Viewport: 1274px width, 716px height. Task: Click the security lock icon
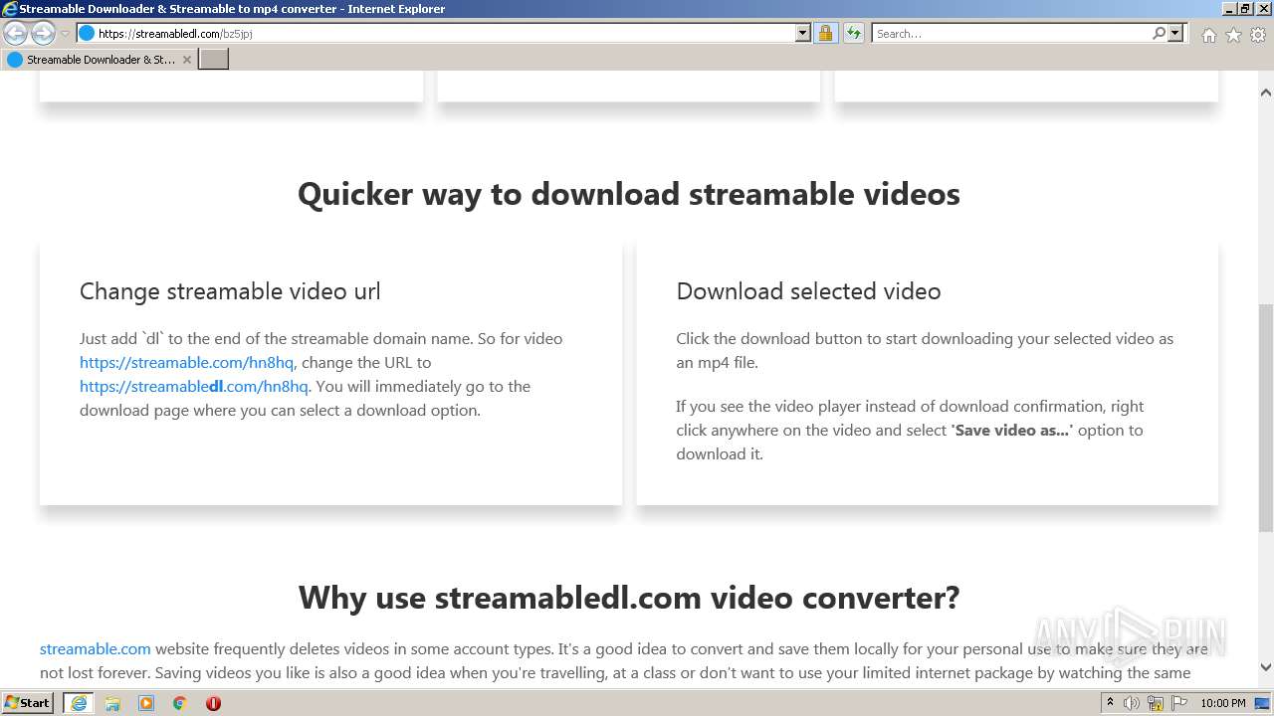pos(825,34)
